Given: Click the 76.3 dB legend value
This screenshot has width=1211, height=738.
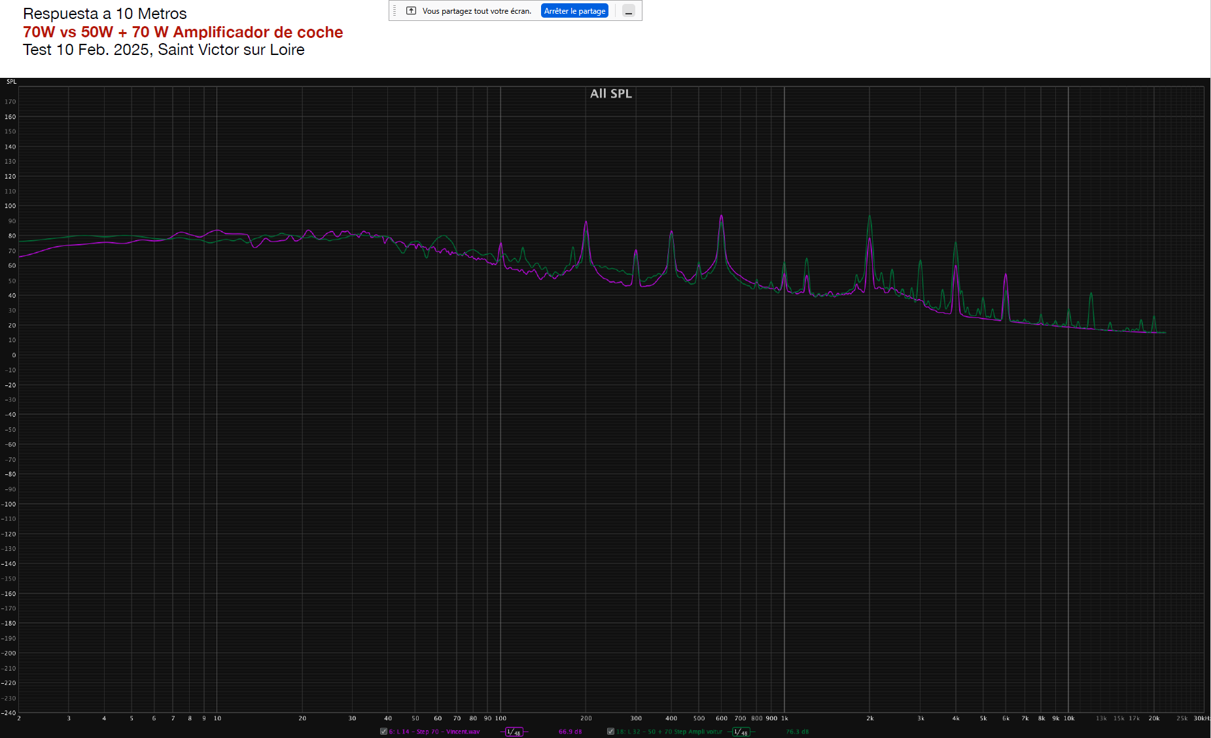Looking at the screenshot, I should click(x=797, y=731).
